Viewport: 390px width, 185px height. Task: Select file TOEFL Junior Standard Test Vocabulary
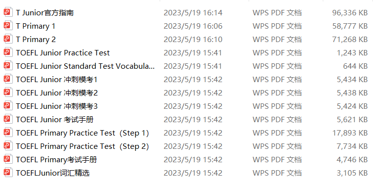pyautogui.click(x=86, y=66)
